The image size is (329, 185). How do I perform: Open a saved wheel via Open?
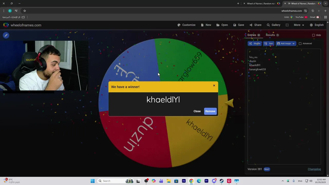point(222,25)
